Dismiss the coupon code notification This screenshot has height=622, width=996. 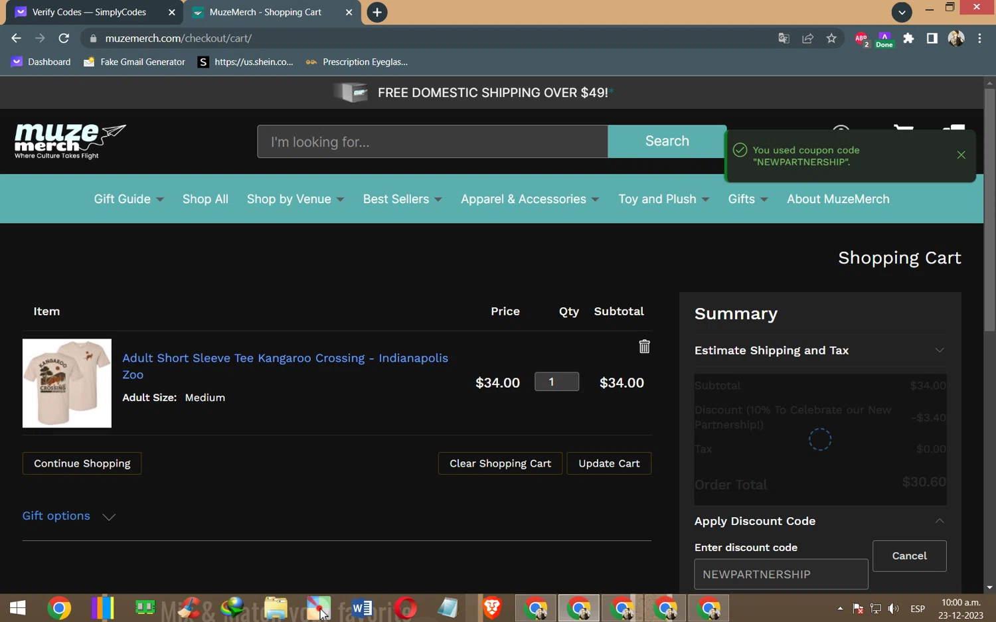pos(961,155)
